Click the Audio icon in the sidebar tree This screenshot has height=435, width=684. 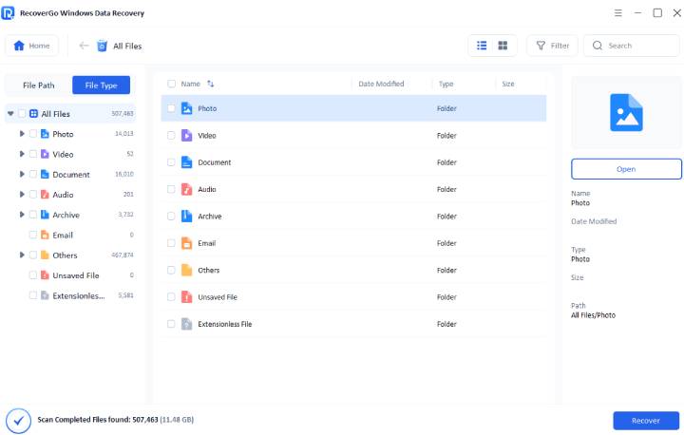(45, 194)
